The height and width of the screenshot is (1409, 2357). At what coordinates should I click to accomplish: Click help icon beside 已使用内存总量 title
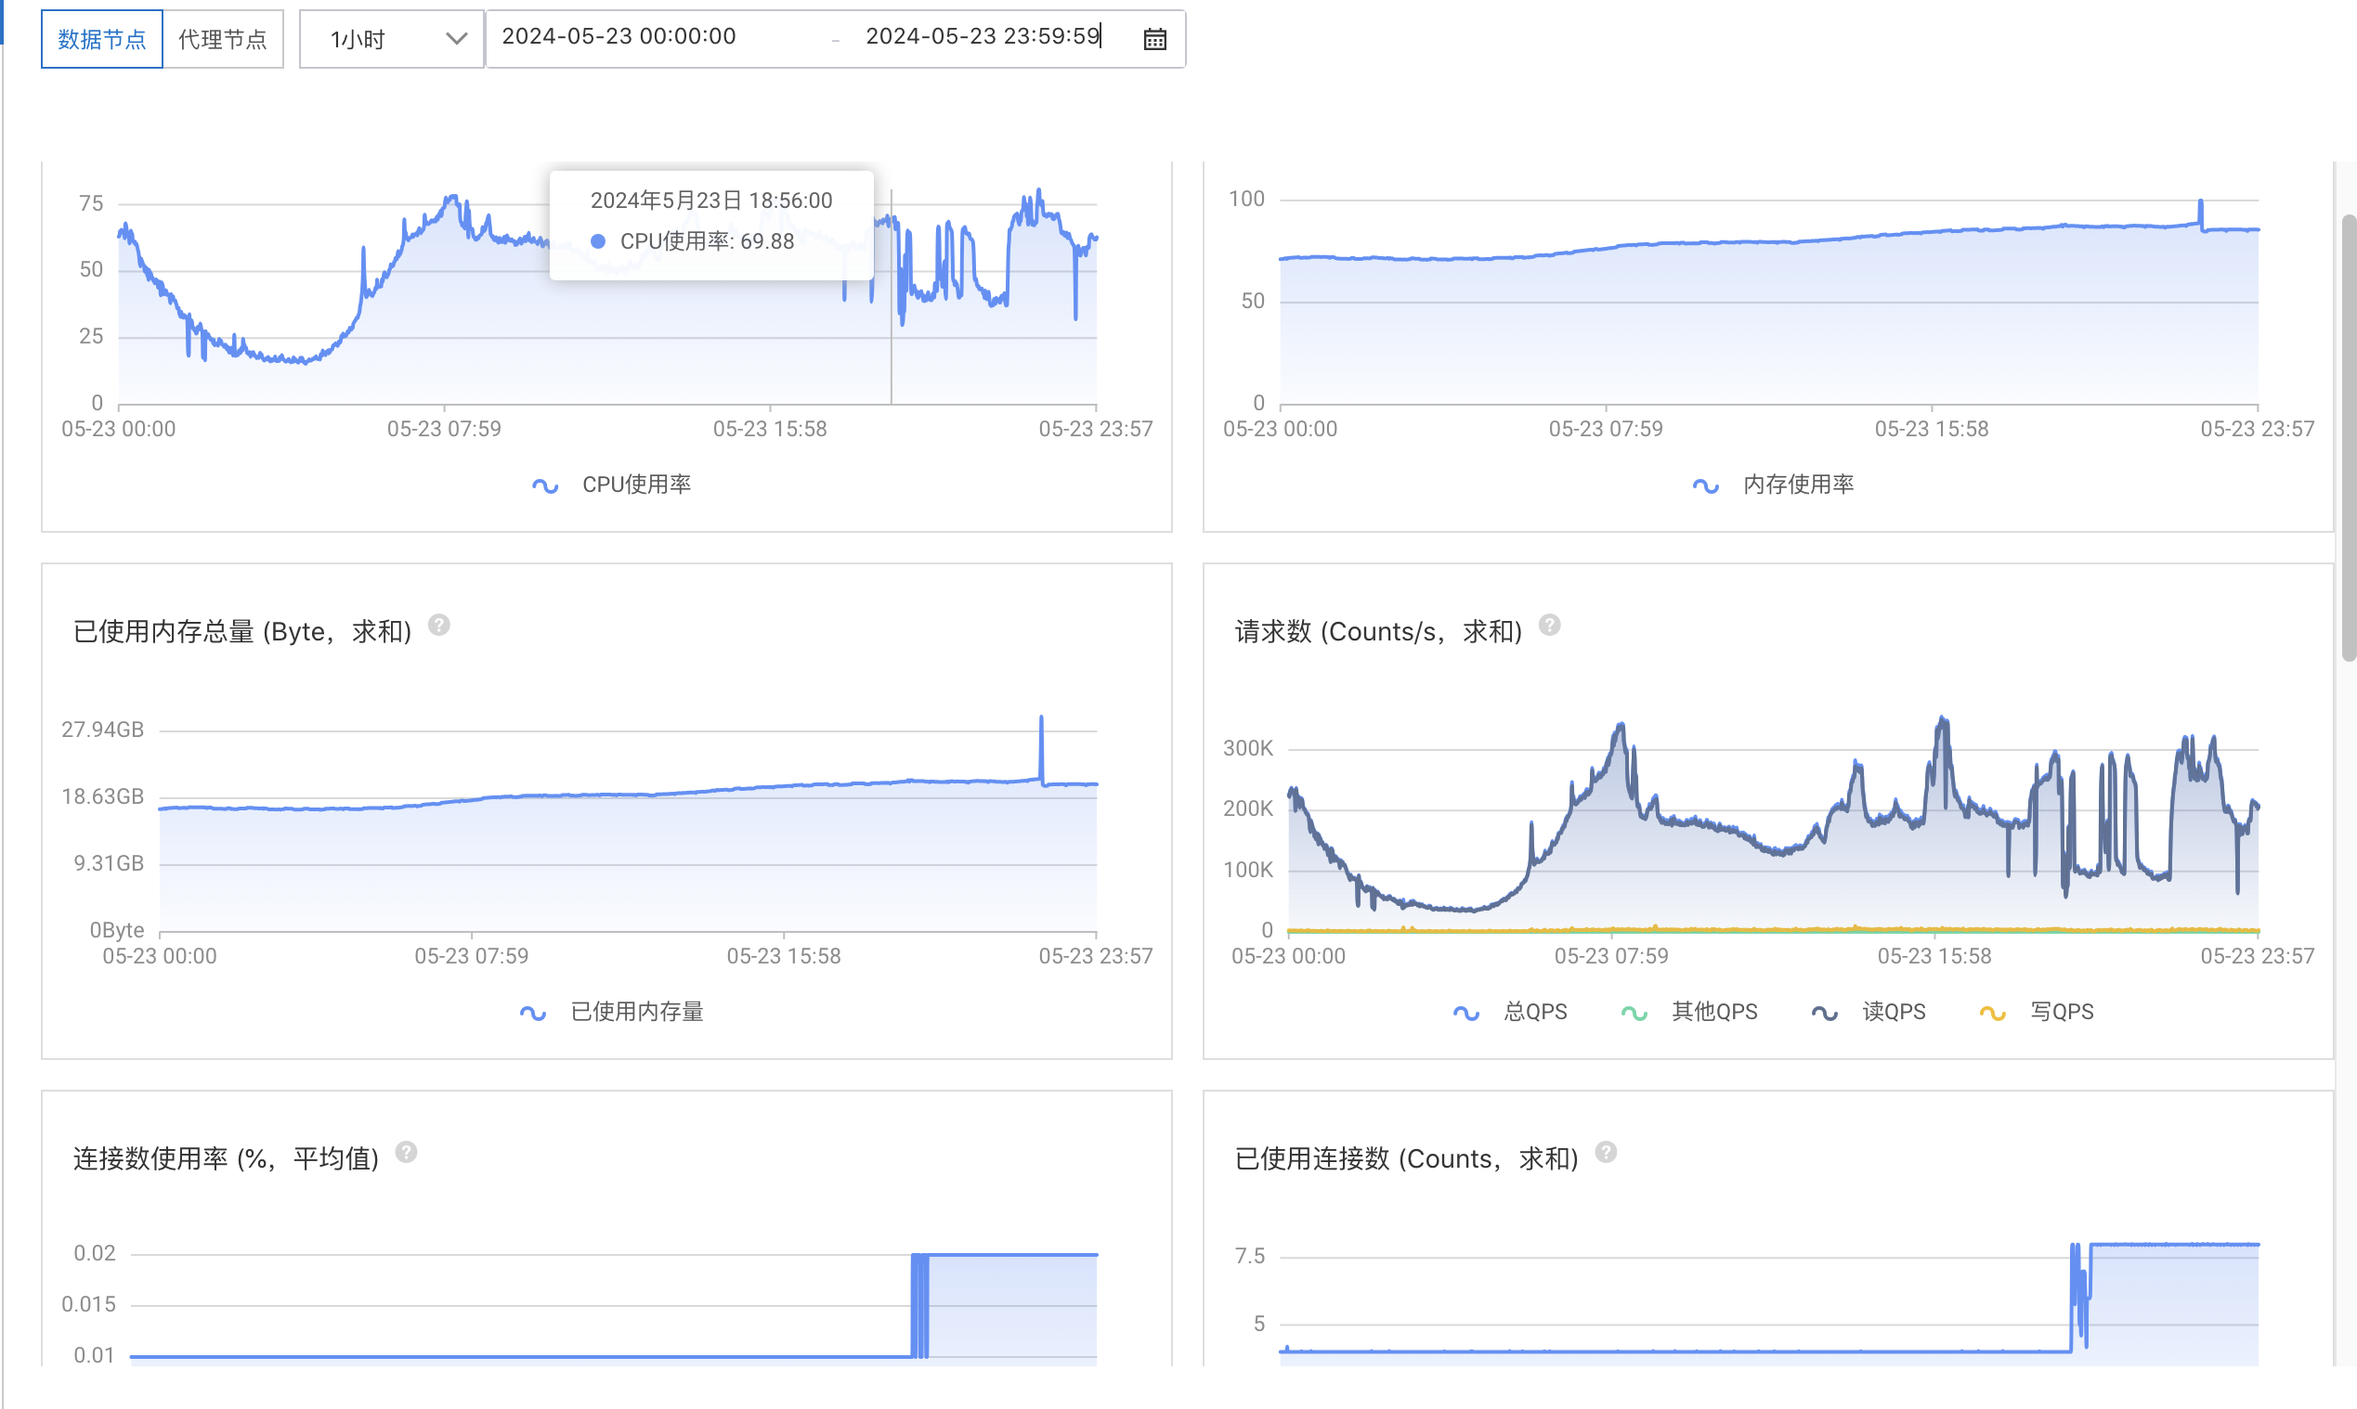click(x=439, y=625)
